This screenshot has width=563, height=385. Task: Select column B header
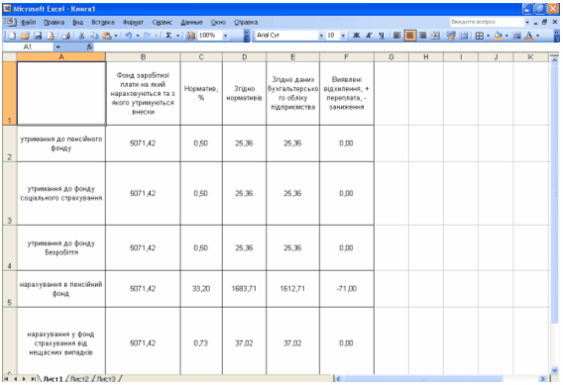pos(143,57)
